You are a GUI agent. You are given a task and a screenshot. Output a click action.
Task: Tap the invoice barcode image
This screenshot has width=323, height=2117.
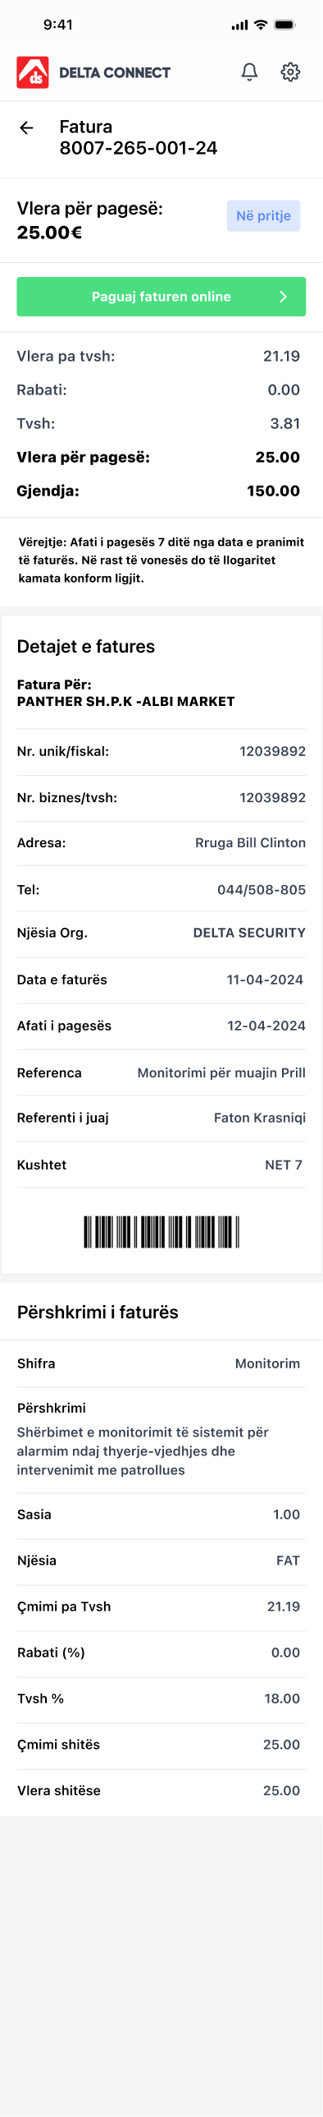coord(161,1232)
